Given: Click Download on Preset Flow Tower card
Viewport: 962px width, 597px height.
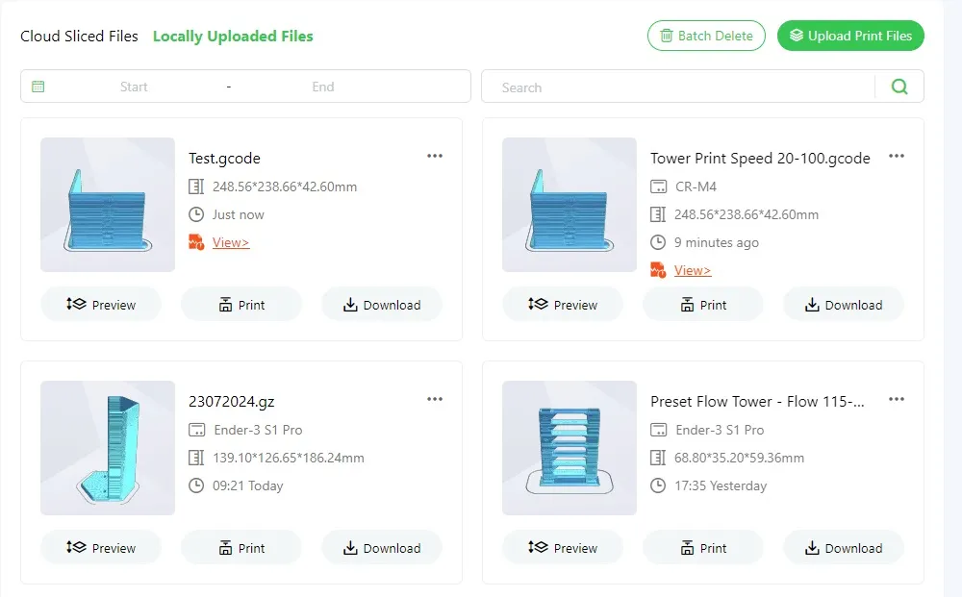Looking at the screenshot, I should (844, 548).
